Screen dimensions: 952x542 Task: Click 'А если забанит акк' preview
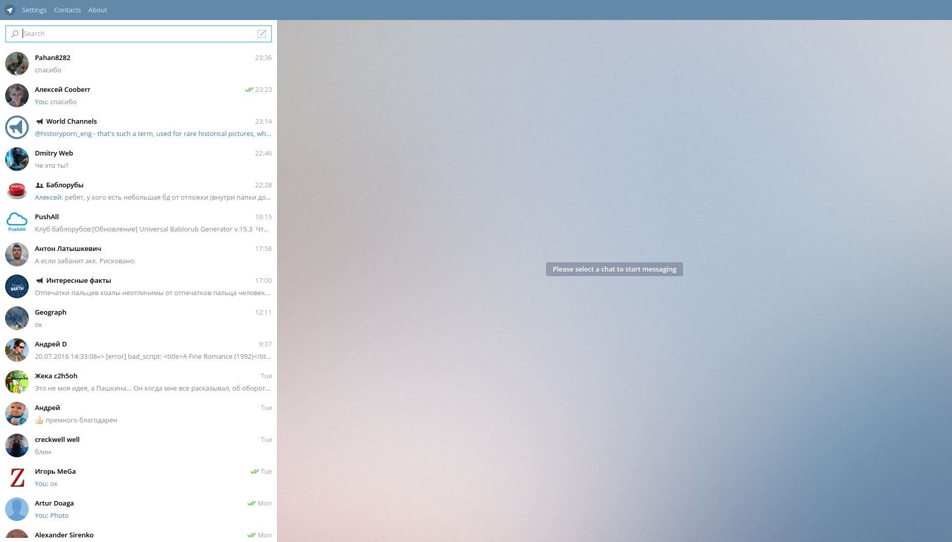[85, 261]
